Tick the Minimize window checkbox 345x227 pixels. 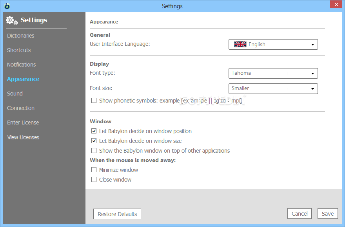[x=94, y=170]
